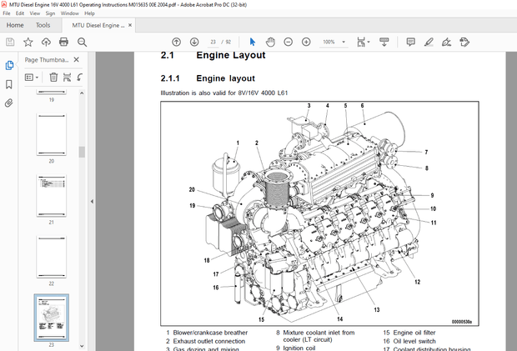Print the document

[65, 42]
